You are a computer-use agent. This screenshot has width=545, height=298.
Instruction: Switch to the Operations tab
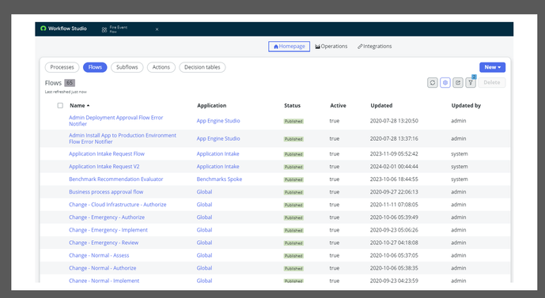click(331, 46)
